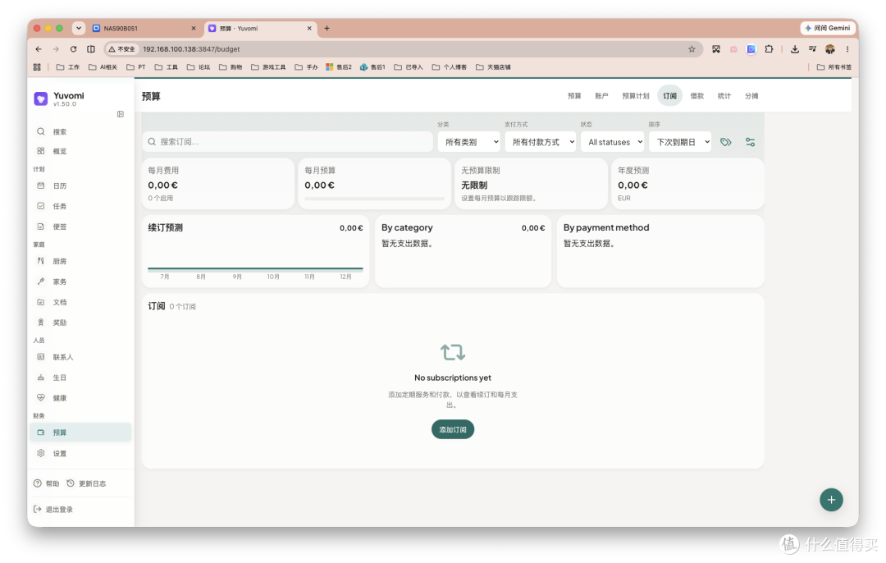Image resolution: width=886 pixels, height=563 pixels.
Task: Click the Gemini button in browser
Action: click(x=827, y=28)
